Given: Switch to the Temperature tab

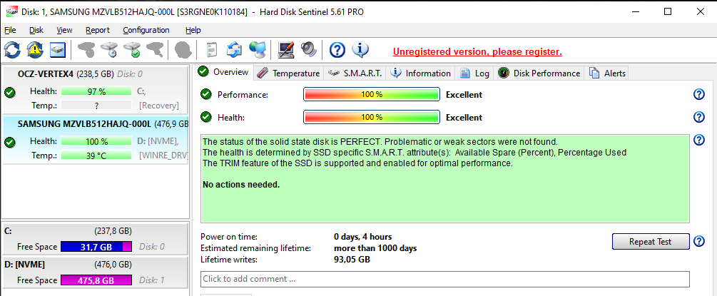Looking at the screenshot, I should click(x=288, y=73).
